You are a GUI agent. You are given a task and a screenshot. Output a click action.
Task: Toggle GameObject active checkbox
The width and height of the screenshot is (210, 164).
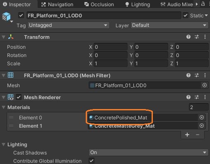click(x=21, y=15)
